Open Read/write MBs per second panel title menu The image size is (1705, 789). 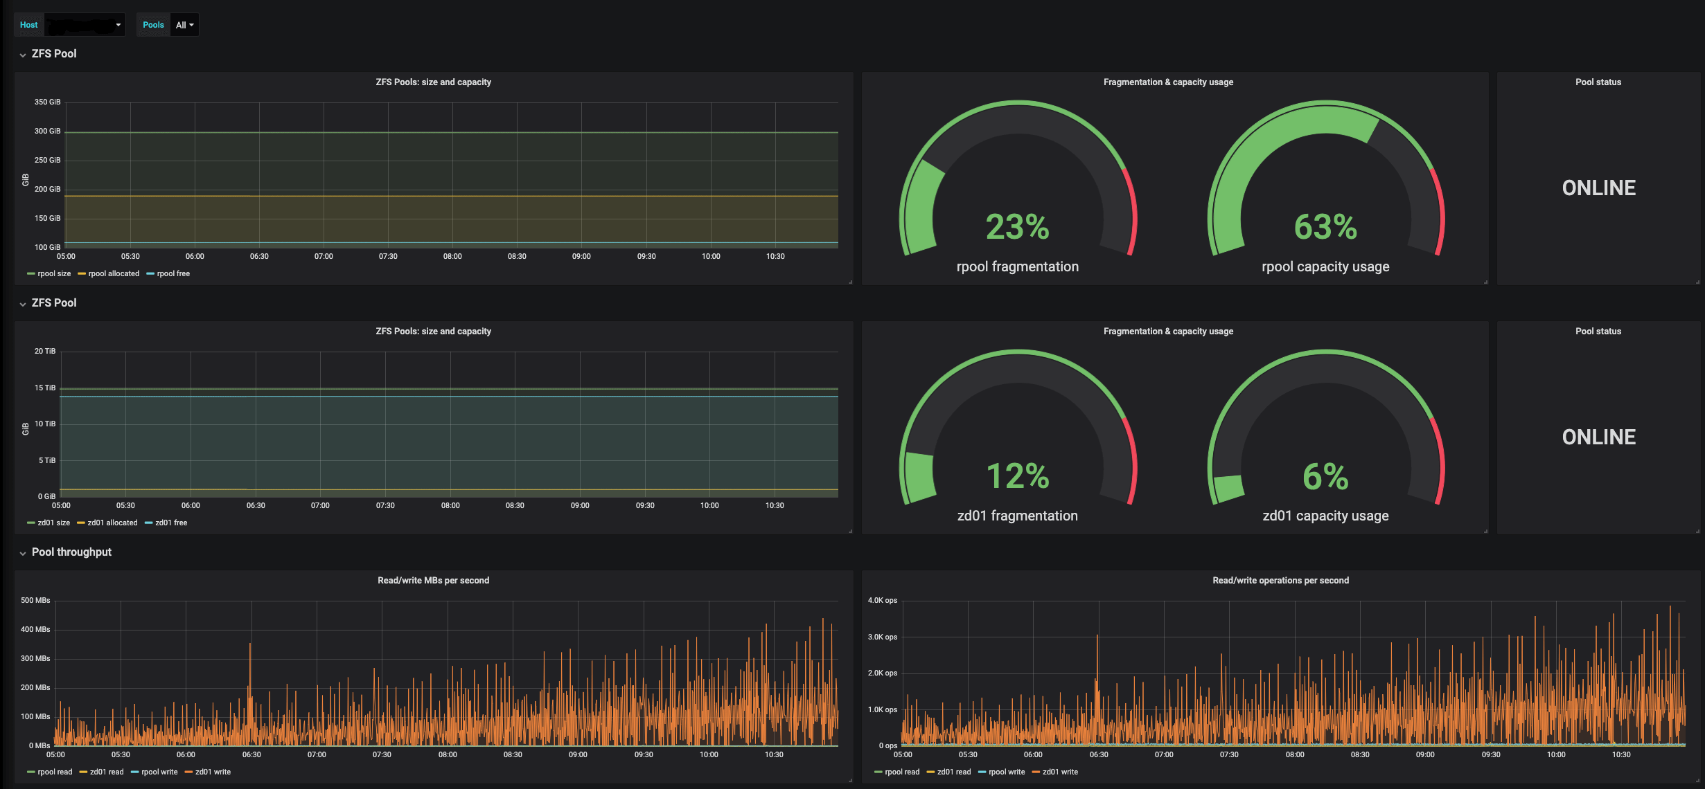(x=433, y=581)
